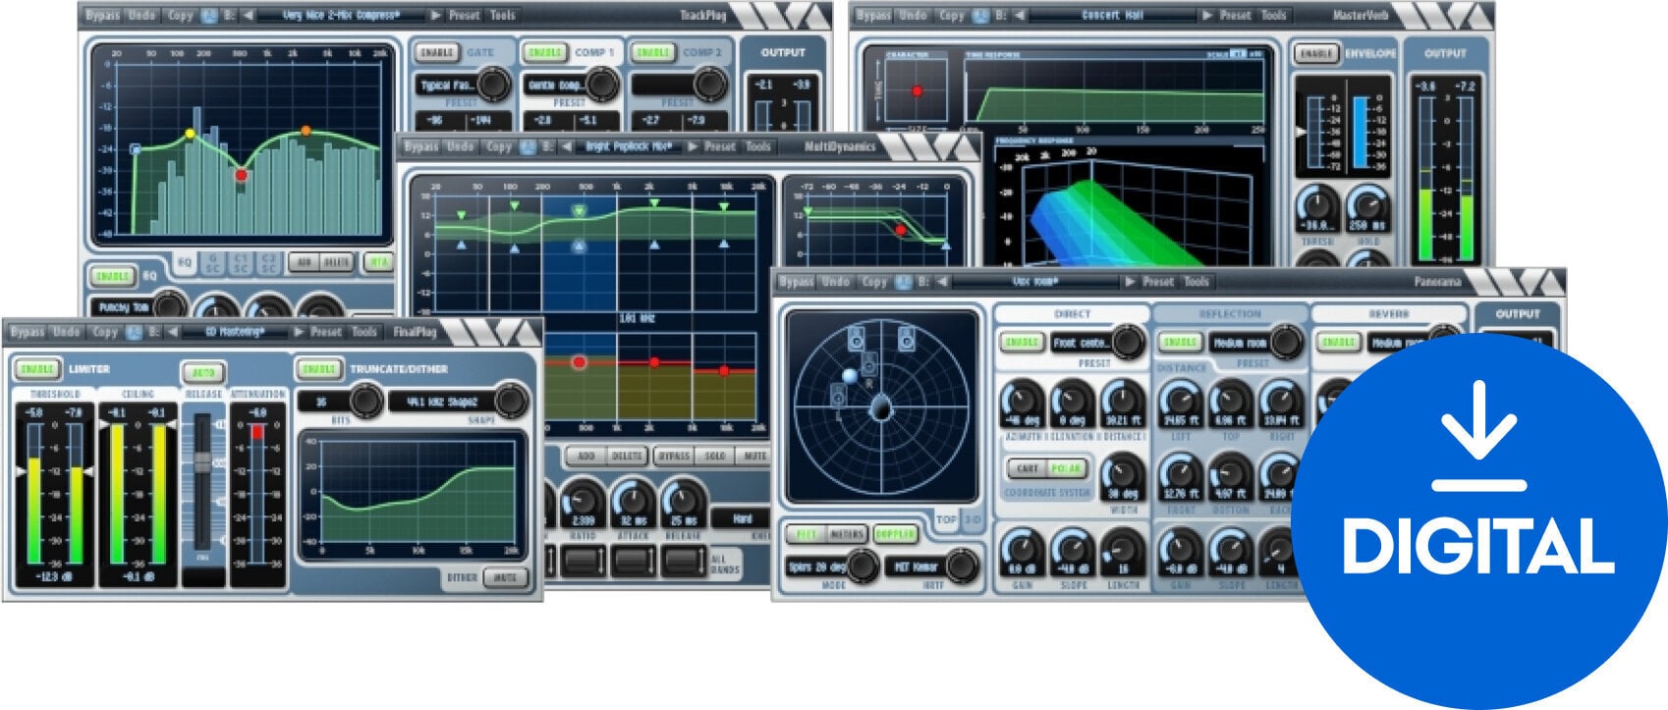This screenshot has width=1668, height=710.
Task: Toggle the TRUNCATE/DITHER enable button
Action: pyautogui.click(x=318, y=369)
